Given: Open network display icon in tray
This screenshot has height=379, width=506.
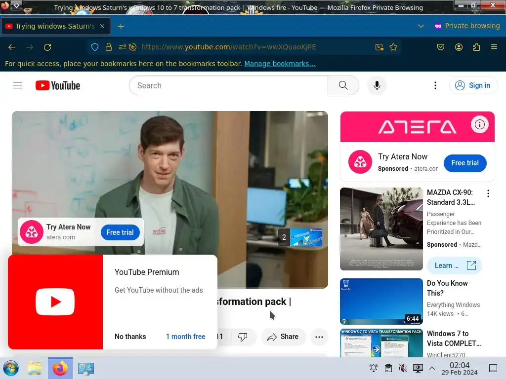Looking at the screenshot, I should coord(418,368).
